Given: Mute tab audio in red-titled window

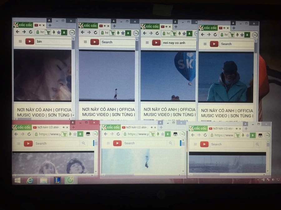Looking at the screenshot, I should coord(64,127).
